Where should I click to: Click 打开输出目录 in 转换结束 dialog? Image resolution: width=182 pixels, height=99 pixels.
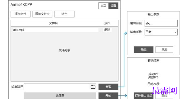(143, 95)
